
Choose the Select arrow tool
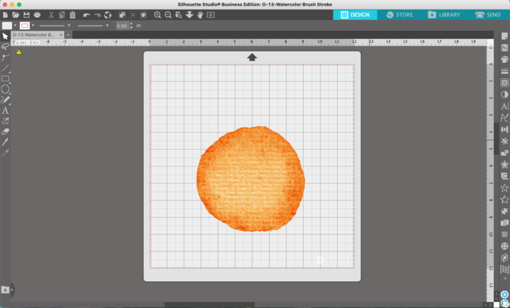(x=5, y=36)
